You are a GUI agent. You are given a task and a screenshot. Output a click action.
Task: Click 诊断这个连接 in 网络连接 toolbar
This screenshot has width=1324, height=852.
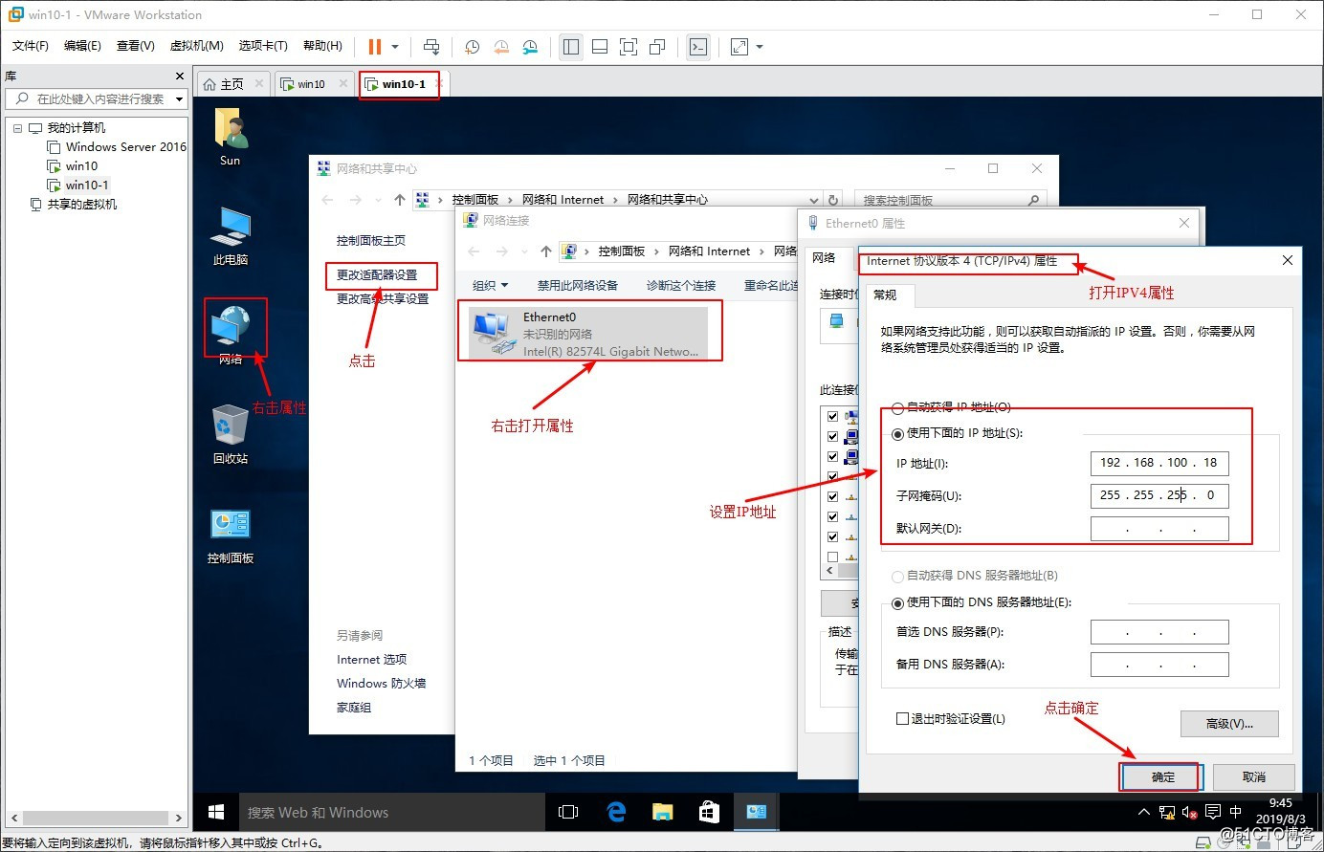(x=681, y=286)
